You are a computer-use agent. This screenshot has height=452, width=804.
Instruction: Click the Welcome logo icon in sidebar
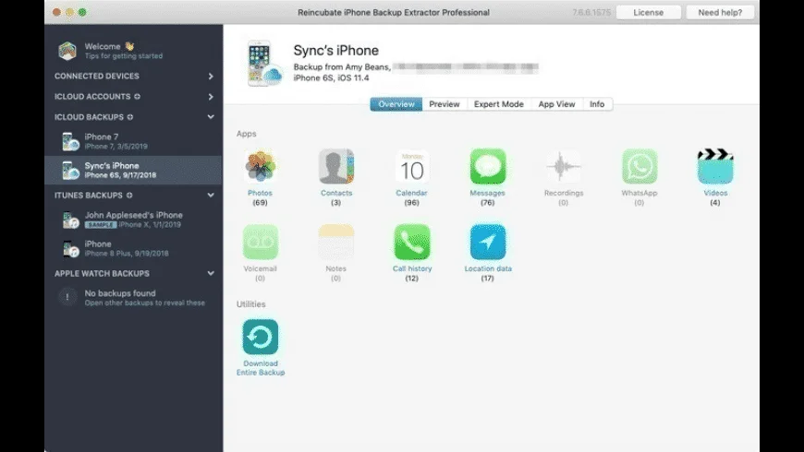pos(67,51)
